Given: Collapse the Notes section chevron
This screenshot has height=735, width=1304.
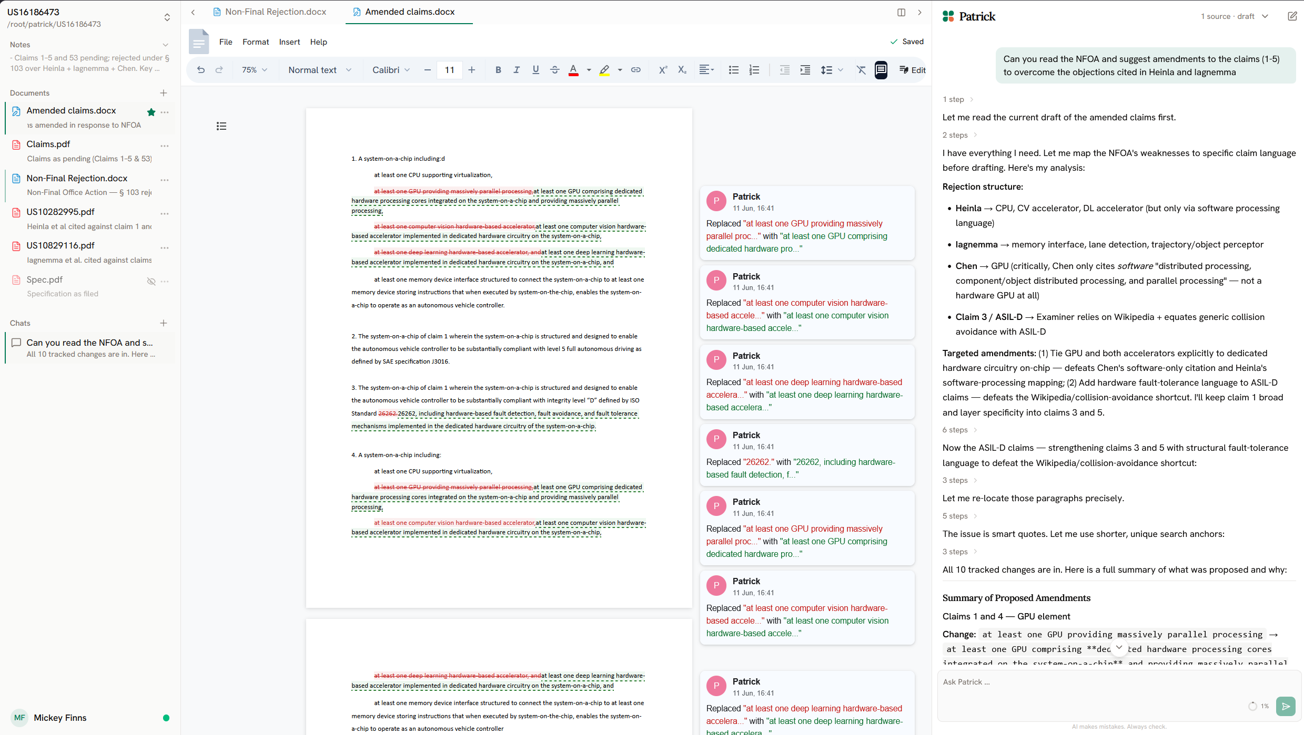Looking at the screenshot, I should pos(165,45).
